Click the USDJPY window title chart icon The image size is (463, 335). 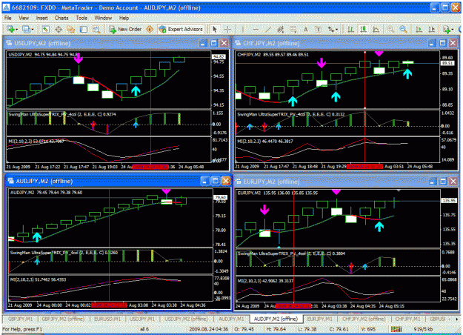(x=9, y=44)
